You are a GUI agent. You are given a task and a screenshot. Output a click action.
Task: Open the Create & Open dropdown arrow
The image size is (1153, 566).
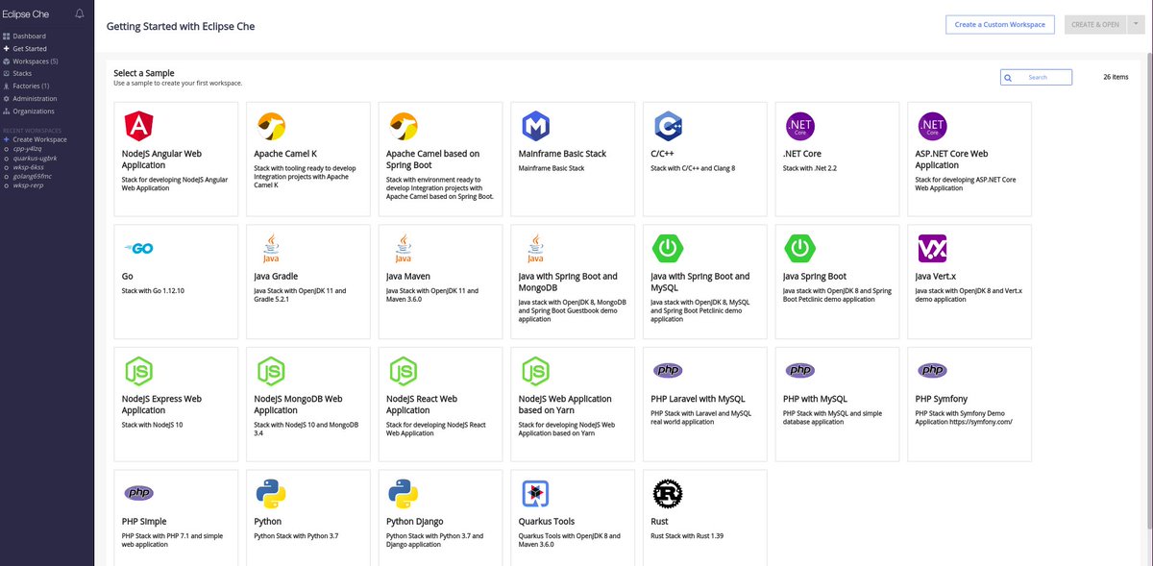(1137, 24)
